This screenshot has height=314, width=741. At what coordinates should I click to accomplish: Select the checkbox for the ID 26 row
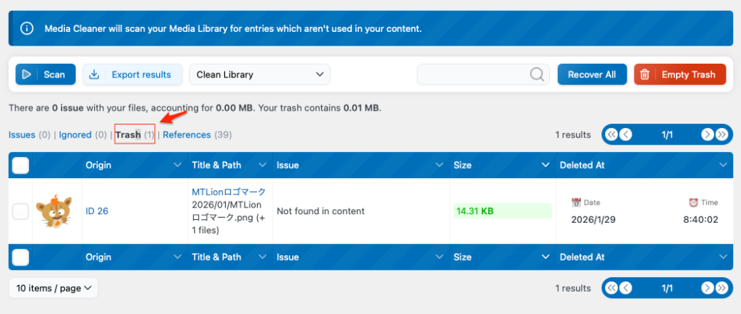(x=21, y=211)
